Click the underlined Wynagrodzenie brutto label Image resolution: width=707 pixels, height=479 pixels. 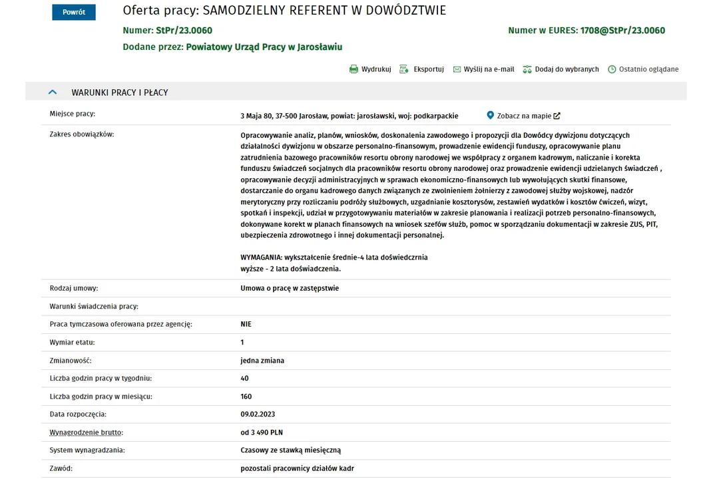pos(86,432)
